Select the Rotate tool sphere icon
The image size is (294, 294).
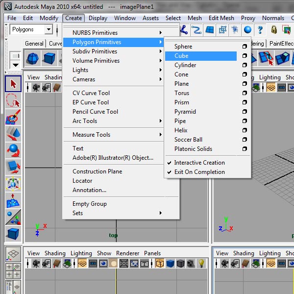coord(13,150)
